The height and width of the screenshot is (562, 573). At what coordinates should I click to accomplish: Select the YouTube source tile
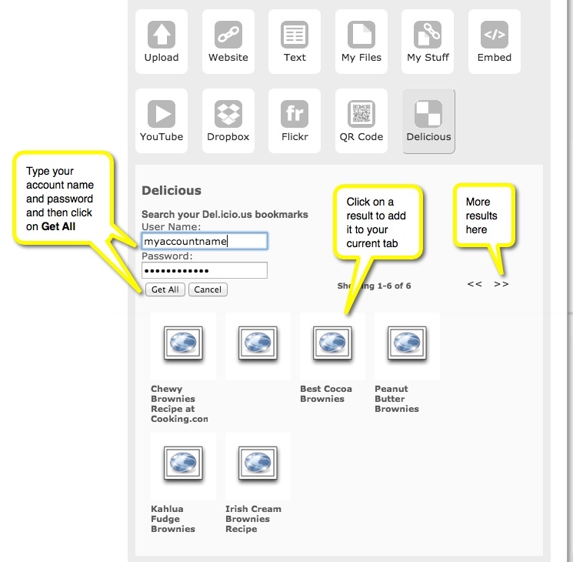point(162,121)
